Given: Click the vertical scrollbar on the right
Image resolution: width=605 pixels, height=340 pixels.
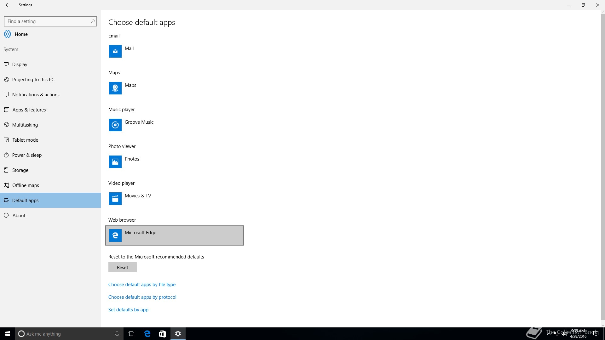Looking at the screenshot, I should (x=603, y=166).
